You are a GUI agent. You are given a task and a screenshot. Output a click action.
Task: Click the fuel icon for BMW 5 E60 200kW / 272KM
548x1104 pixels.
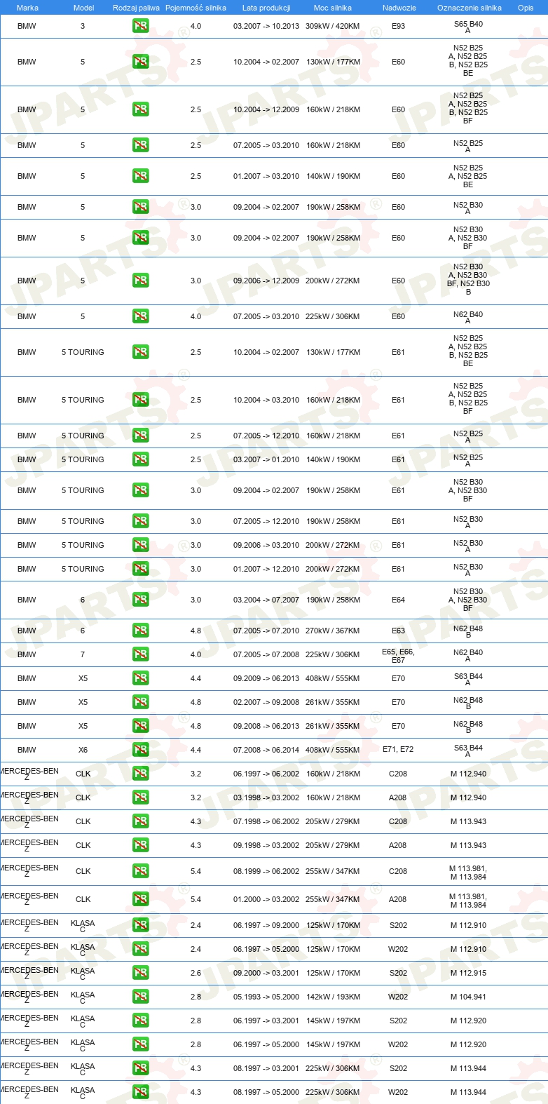(141, 281)
